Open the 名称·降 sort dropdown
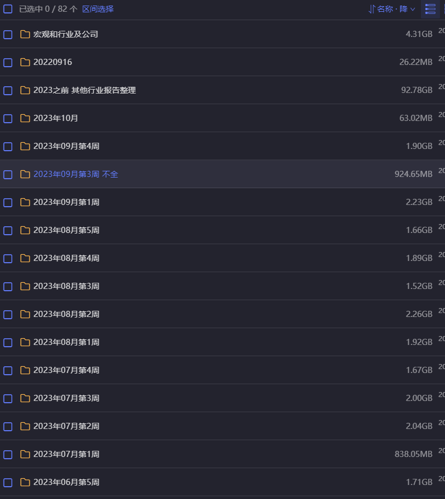Image resolution: width=445 pixels, height=499 pixels. (x=392, y=9)
